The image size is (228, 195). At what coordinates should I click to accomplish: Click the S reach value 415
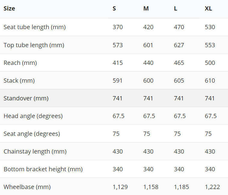coord(118,63)
